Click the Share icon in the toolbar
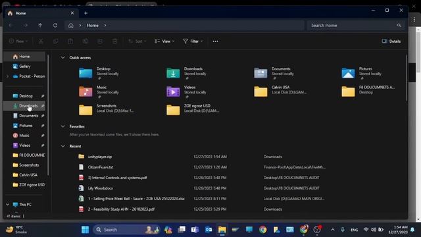 [x=100, y=41]
